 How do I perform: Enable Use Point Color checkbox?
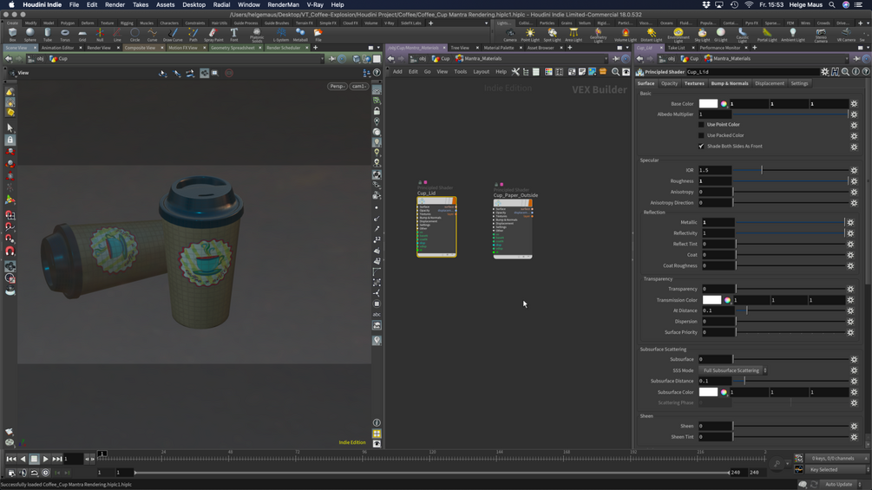(702, 125)
